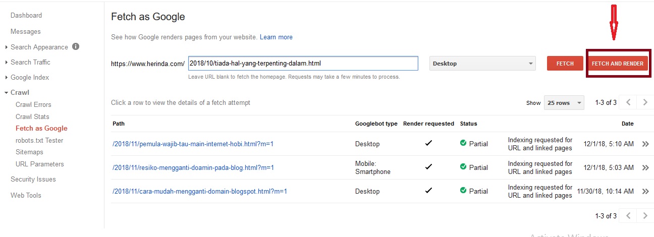Image resolution: width=654 pixels, height=237 pixels.
Task: Open the Desktop Googlebot type dropdown
Action: click(x=482, y=64)
